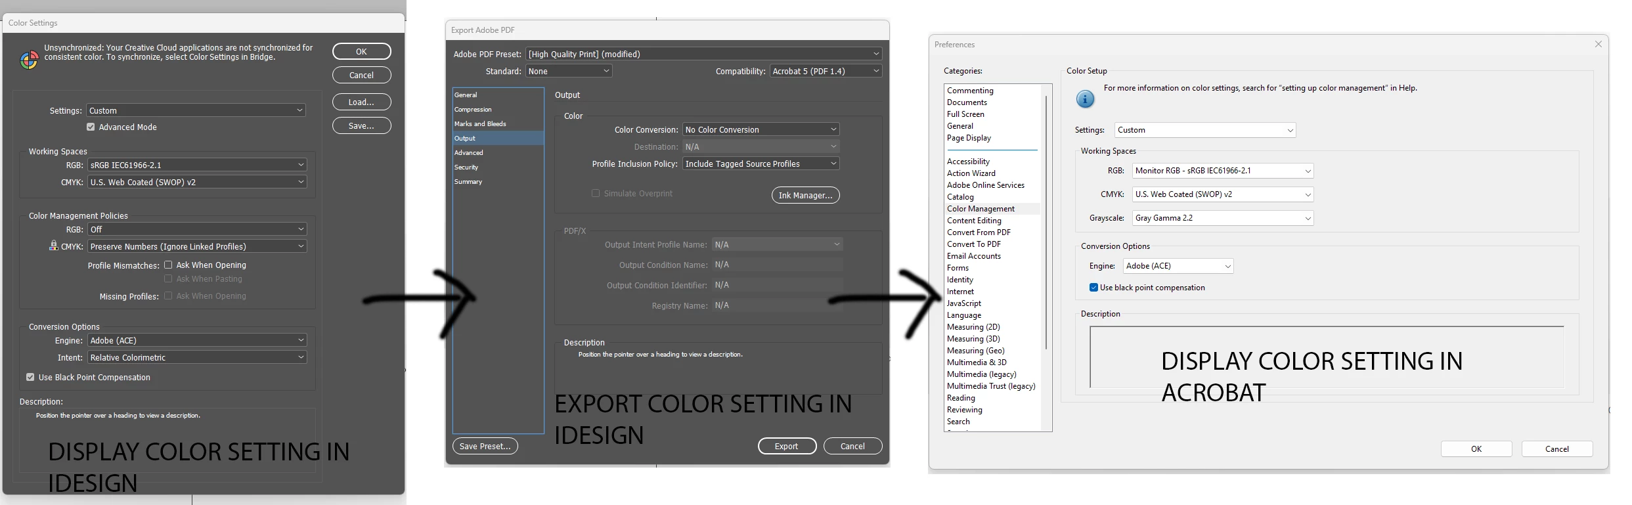Select Content Editing category

[974, 221]
